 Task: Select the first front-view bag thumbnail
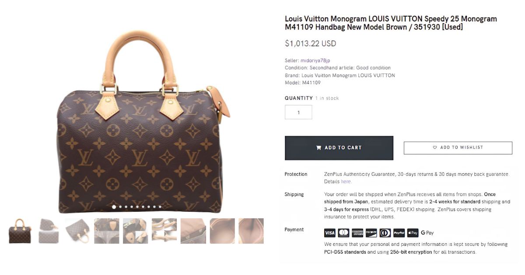coord(20,231)
